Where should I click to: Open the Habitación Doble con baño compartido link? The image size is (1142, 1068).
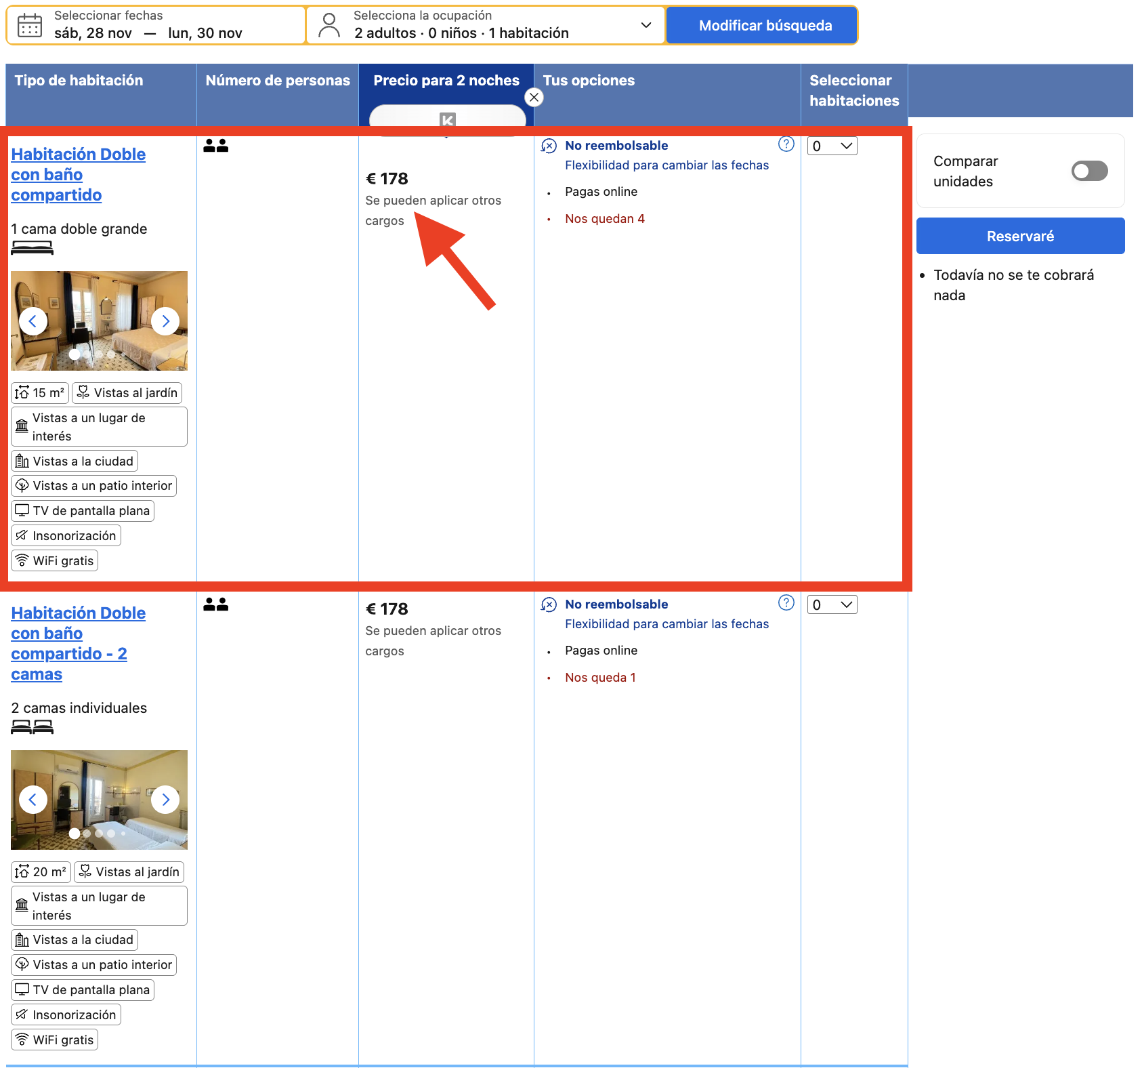[79, 174]
